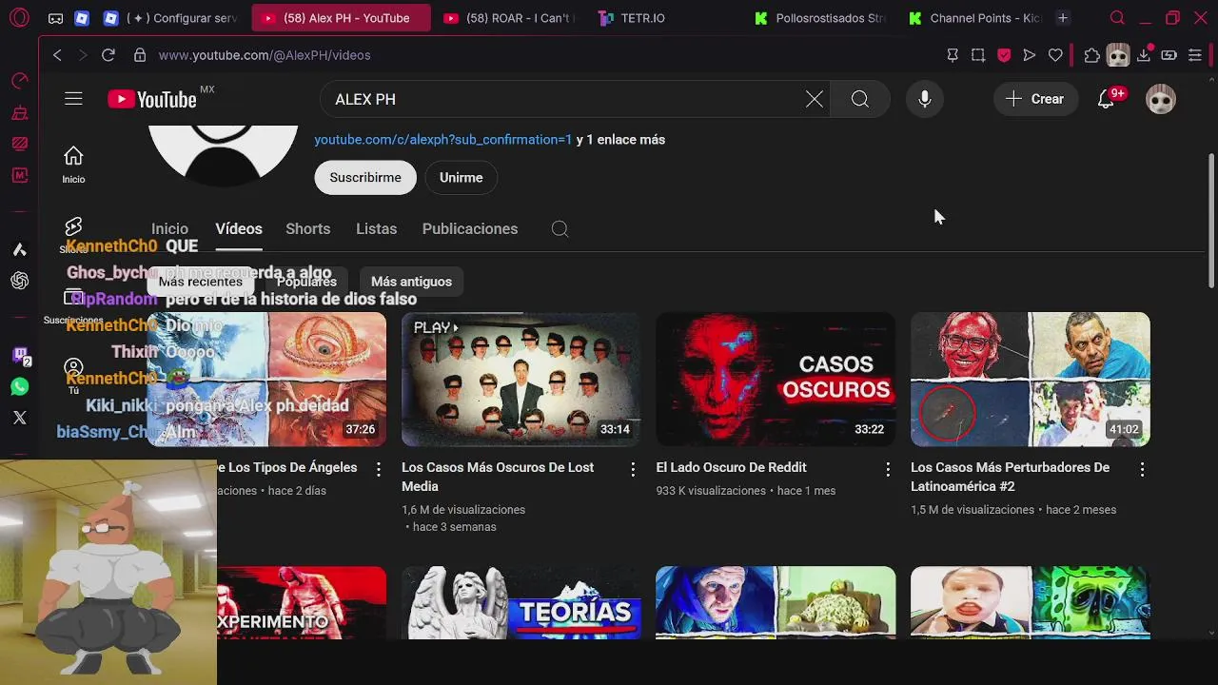
Task: Take a snapshot with the snapshot icon
Action: 978,55
